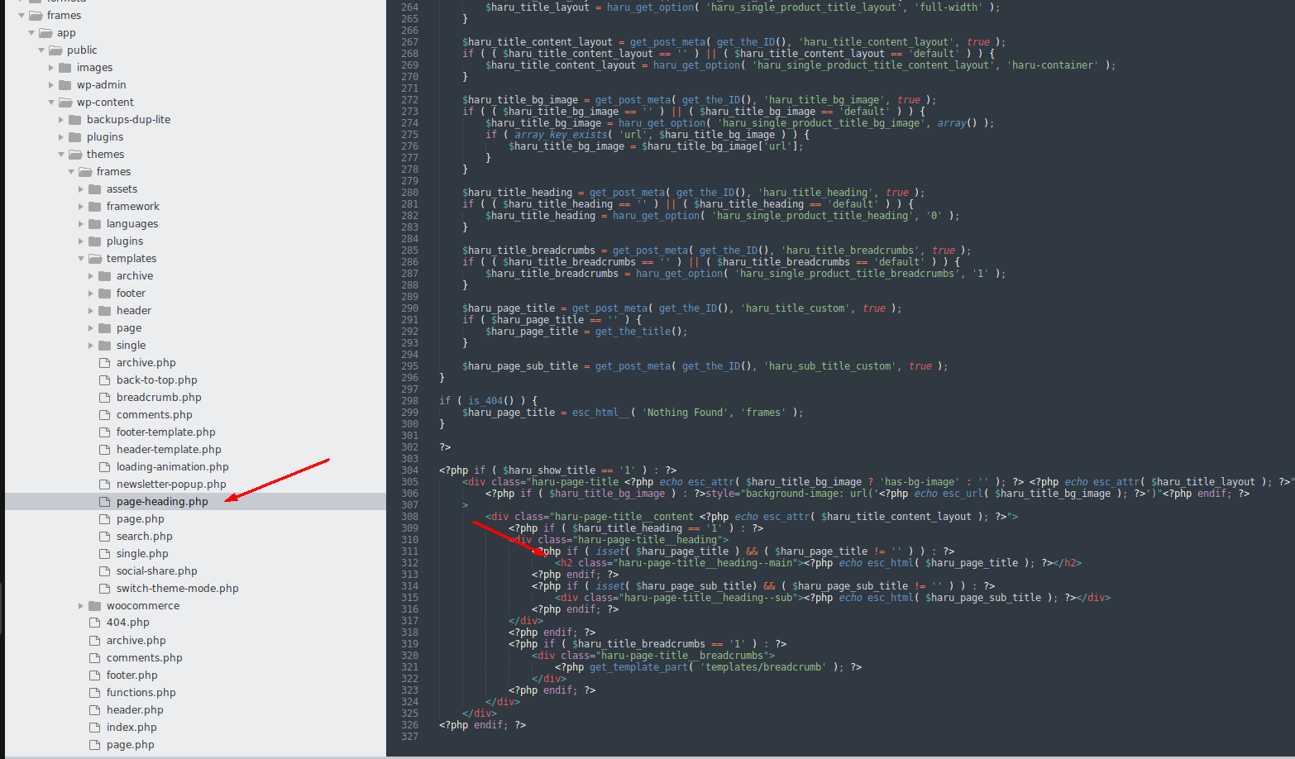Click 'templates/breadcrumb' string on line 321
This screenshot has height=759, width=1295.
click(x=763, y=667)
